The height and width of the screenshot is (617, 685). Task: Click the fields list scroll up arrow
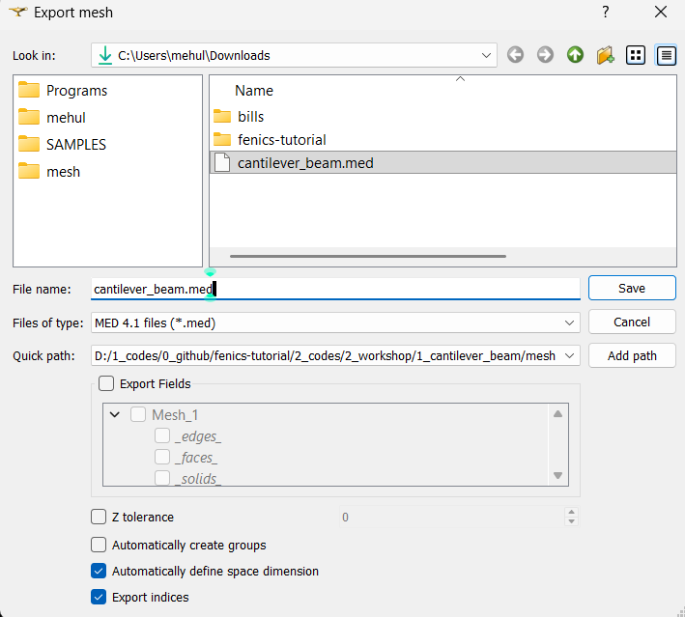point(557,414)
